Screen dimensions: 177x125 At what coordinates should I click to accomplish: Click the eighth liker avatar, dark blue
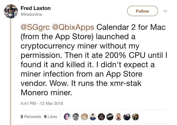[127, 117]
